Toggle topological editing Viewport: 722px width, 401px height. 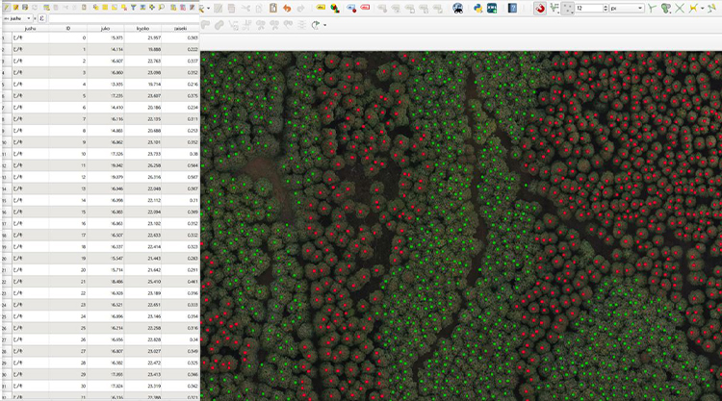click(652, 8)
